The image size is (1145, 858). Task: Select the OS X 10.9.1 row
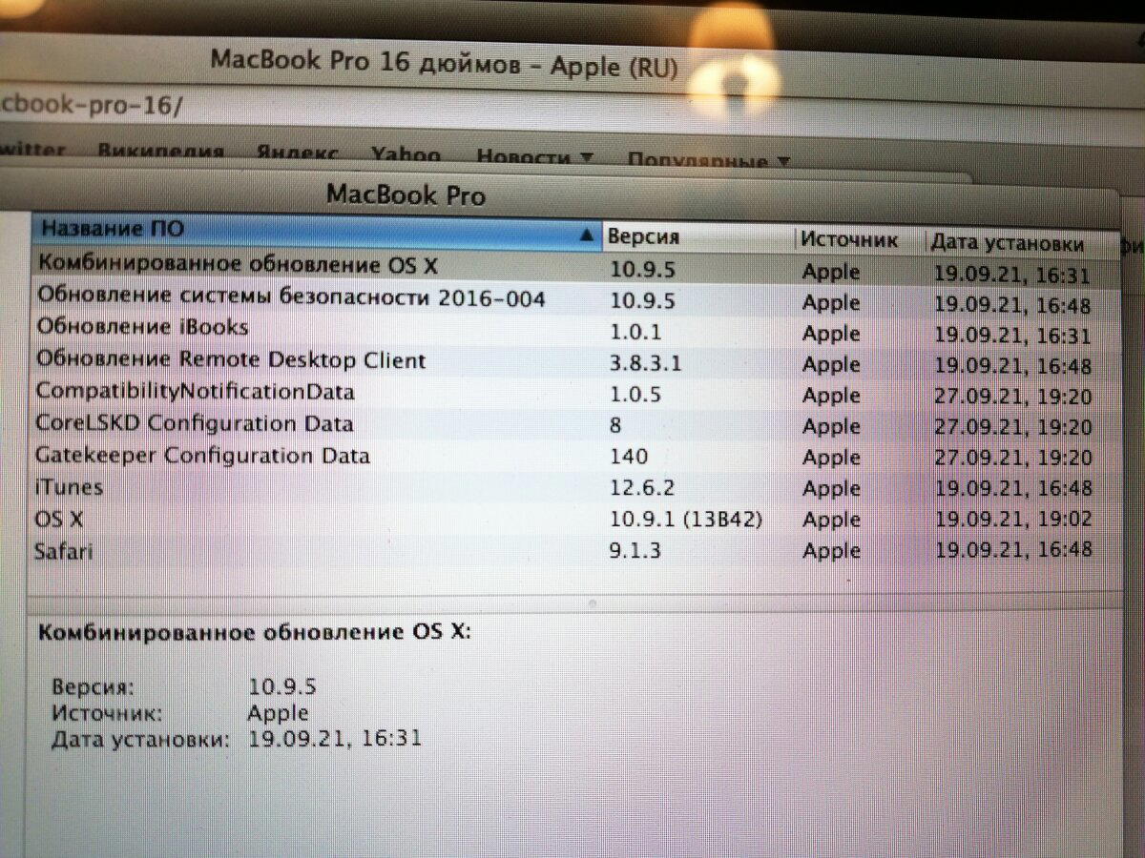tap(59, 520)
